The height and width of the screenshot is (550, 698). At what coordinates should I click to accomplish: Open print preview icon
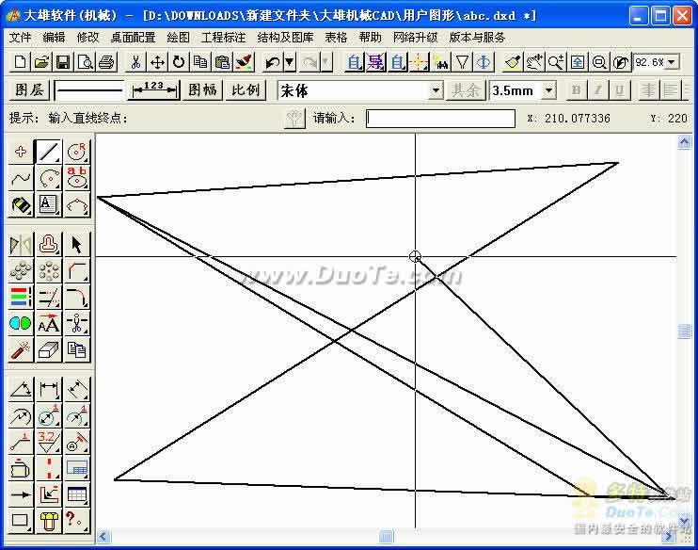[x=85, y=62]
